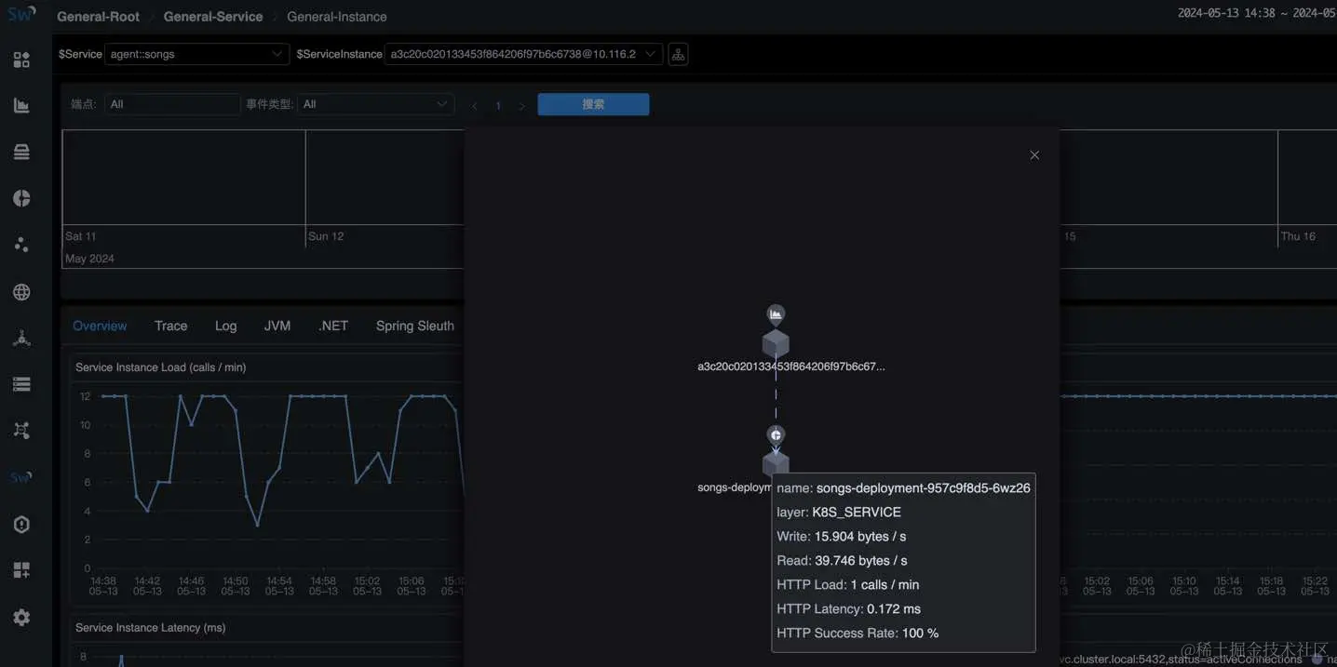
Task: Close the hierarchy popup dialog
Action: click(x=1034, y=155)
